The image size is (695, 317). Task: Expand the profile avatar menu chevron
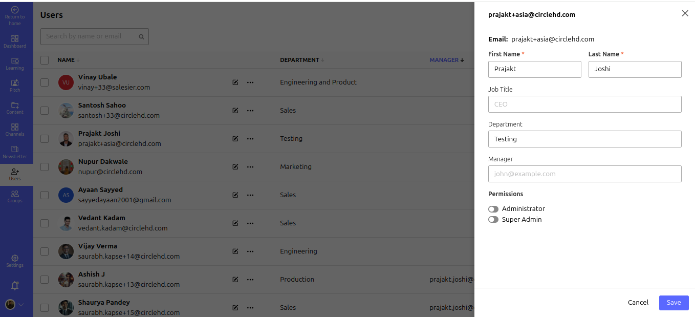click(21, 305)
